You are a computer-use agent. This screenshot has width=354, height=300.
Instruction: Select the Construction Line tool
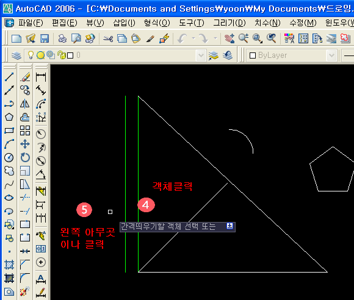tap(9, 90)
